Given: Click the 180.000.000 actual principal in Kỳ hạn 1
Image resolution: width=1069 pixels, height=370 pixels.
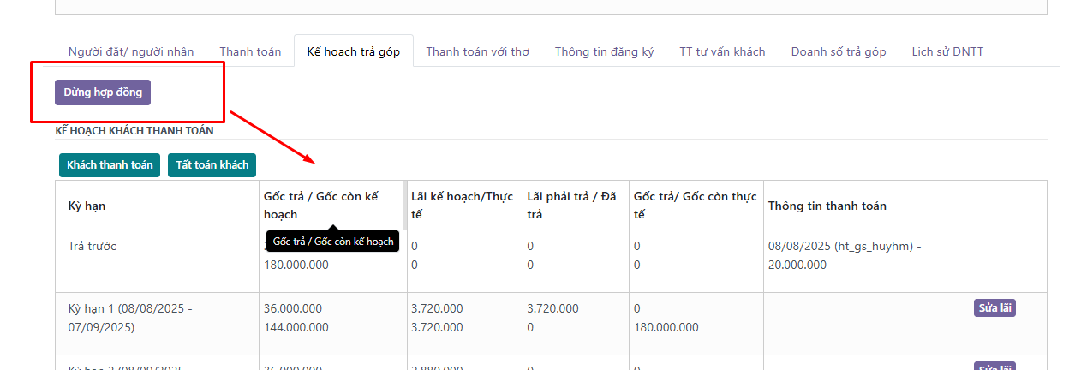Looking at the screenshot, I should point(666,327).
